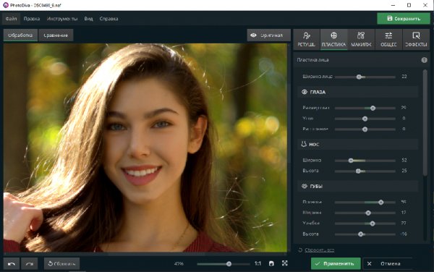Click the 47% zoom percentage text
The image size is (434, 272).
[179, 264]
